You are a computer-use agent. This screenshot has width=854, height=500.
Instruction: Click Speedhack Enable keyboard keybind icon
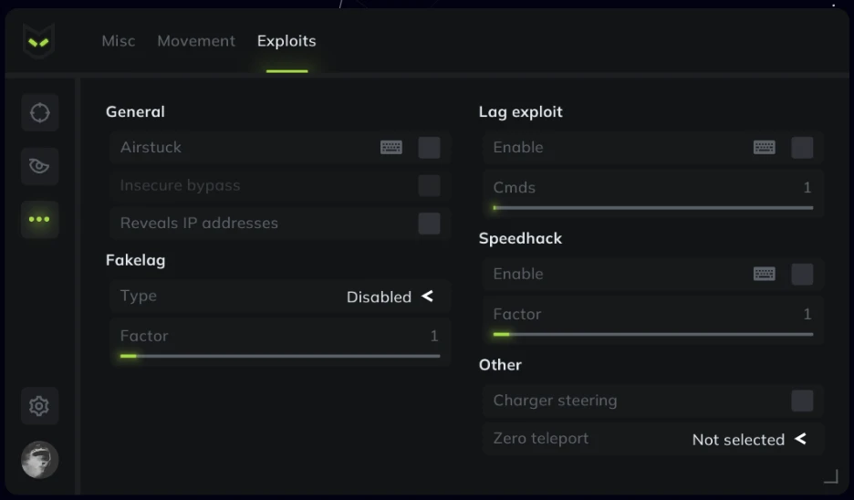tap(765, 274)
